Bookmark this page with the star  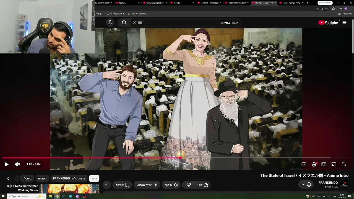(x=326, y=9)
